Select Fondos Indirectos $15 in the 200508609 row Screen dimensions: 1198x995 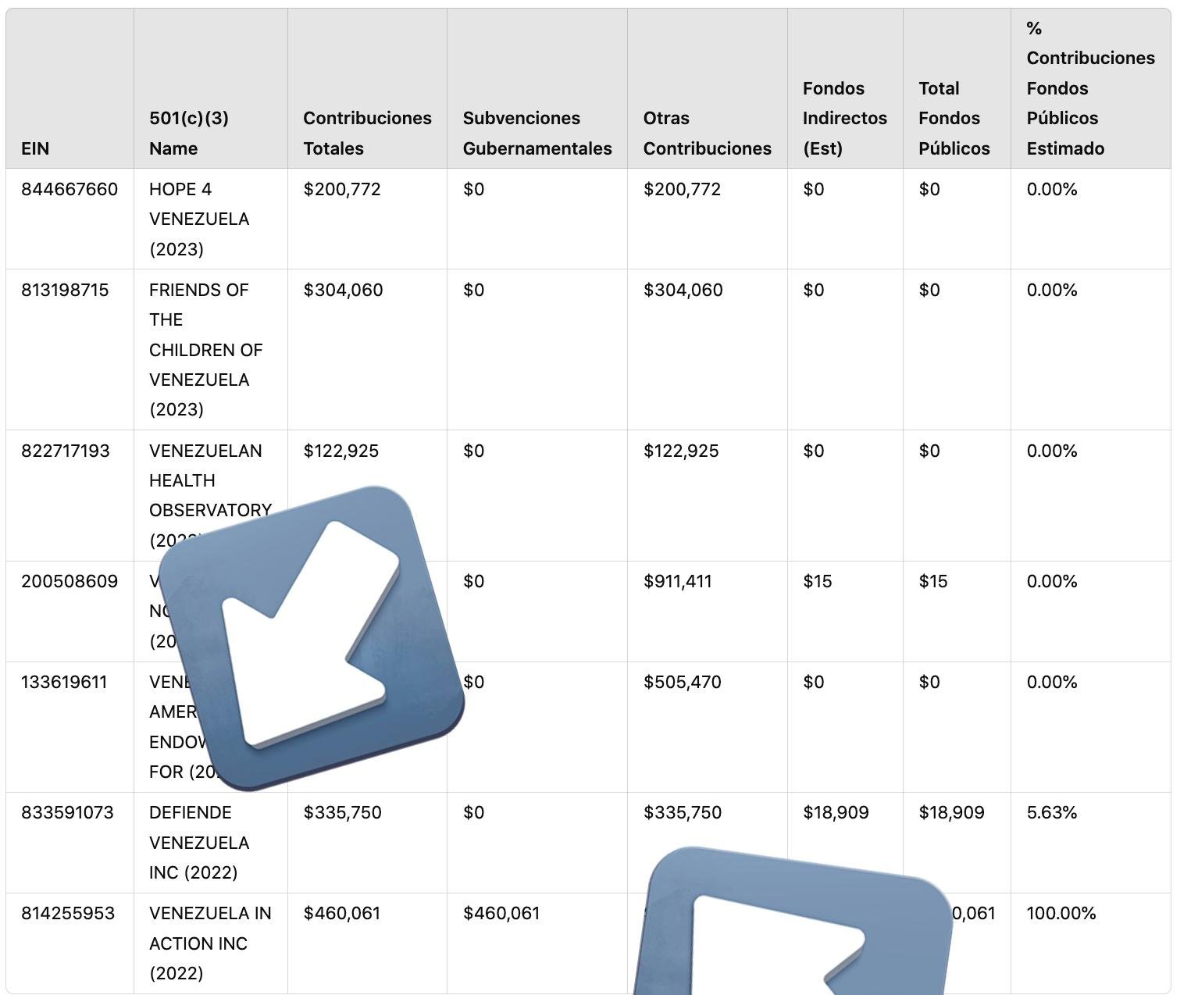818,581
